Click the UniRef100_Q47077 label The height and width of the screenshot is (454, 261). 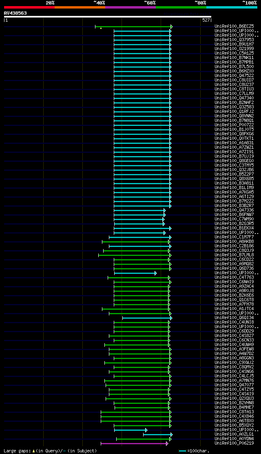tap(234, 385)
